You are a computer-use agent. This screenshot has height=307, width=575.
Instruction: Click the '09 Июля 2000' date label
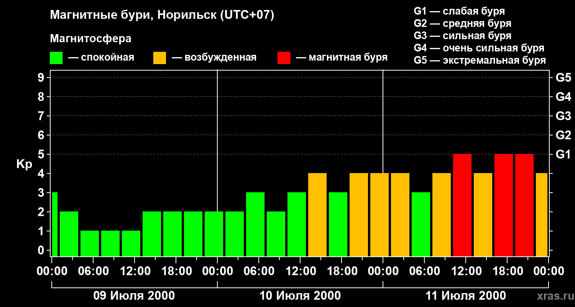coord(134,296)
